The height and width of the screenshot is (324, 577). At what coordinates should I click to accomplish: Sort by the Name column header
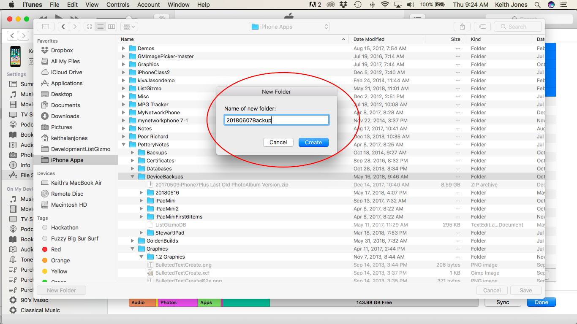coord(234,39)
